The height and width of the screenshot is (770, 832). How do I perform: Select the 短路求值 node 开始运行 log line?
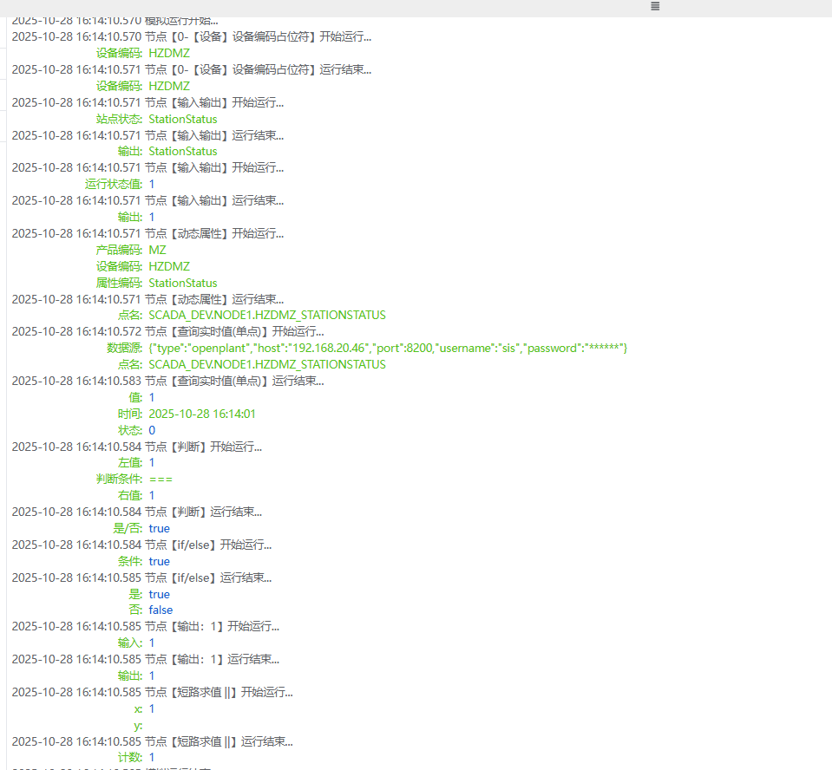click(x=152, y=692)
